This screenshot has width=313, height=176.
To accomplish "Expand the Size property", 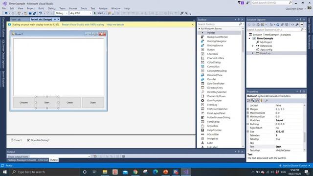I will coord(248,132).
